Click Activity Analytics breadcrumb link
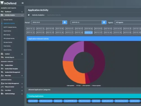The width and height of the screenshot is (141, 106). pyautogui.click(x=38, y=15)
